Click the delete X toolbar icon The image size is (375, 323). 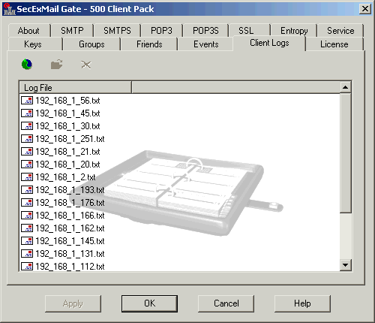[x=86, y=65]
